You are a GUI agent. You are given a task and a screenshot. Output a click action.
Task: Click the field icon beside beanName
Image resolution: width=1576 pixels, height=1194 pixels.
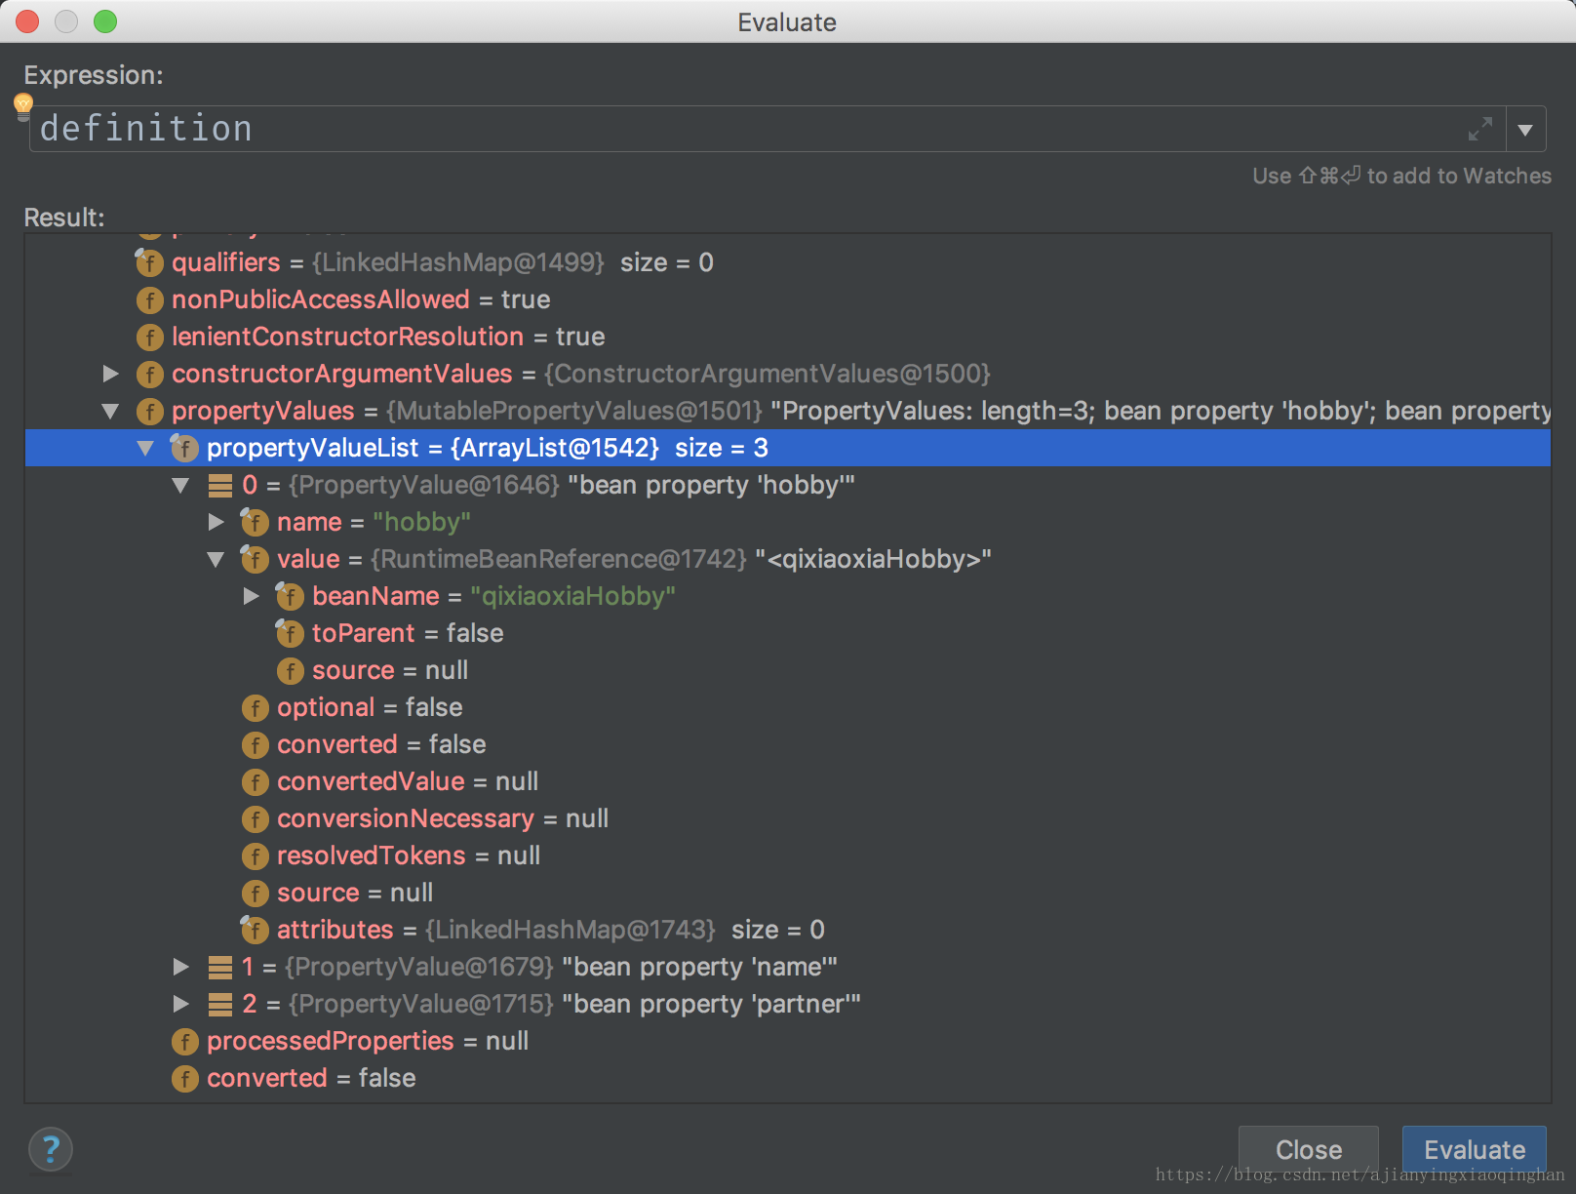[x=290, y=596]
